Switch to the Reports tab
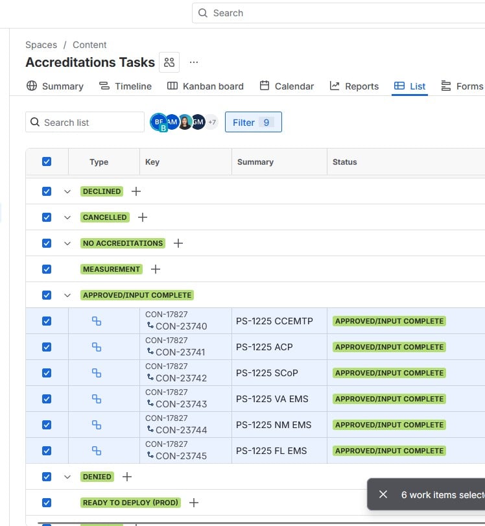Image resolution: width=485 pixels, height=526 pixels. coord(354,86)
